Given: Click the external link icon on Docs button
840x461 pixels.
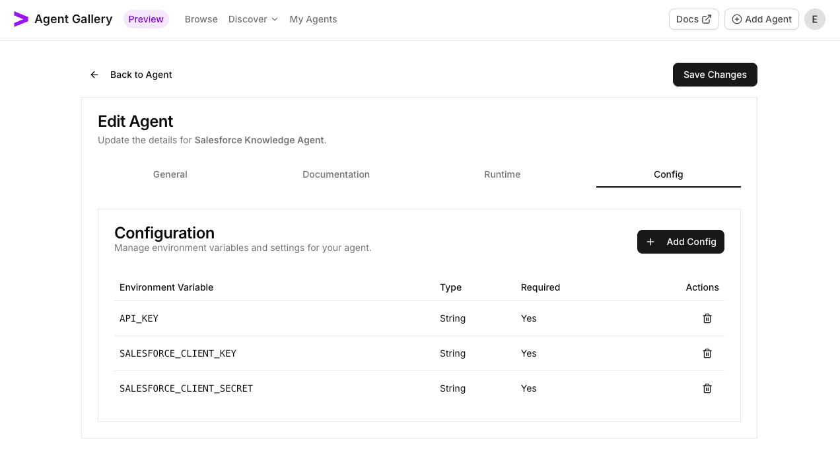Looking at the screenshot, I should point(705,18).
